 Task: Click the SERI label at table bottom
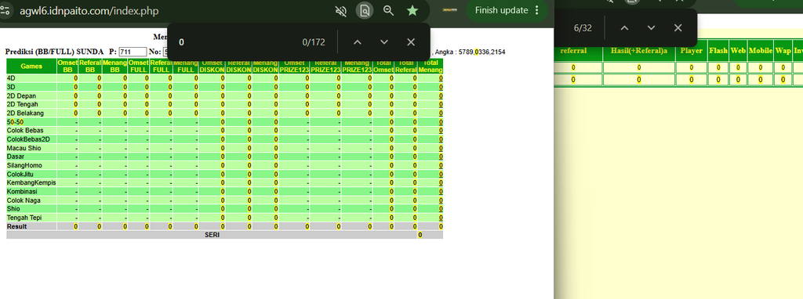coord(212,235)
